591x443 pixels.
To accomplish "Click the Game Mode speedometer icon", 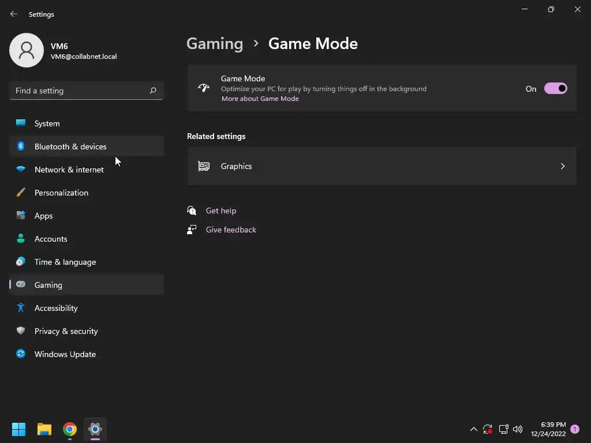I will (x=204, y=88).
